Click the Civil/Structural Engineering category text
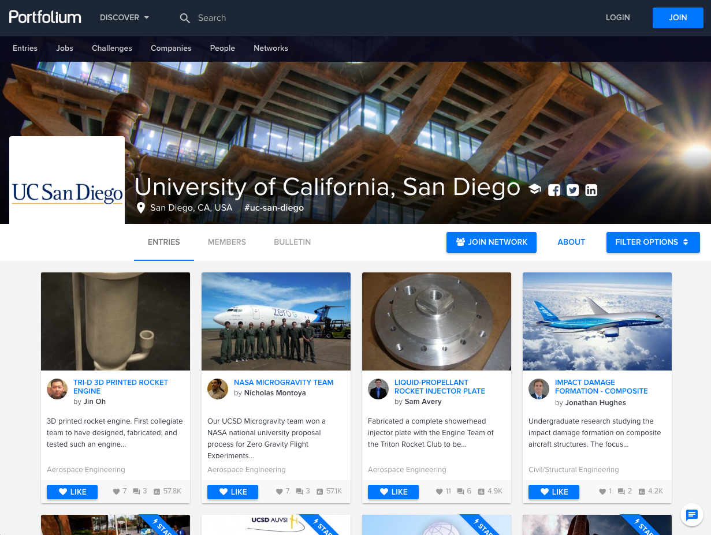The image size is (711, 535). (x=574, y=470)
